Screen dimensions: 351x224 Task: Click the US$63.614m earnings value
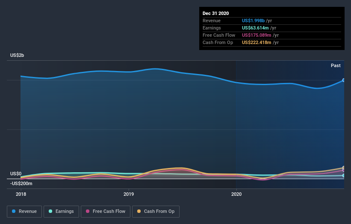[x=255, y=28]
